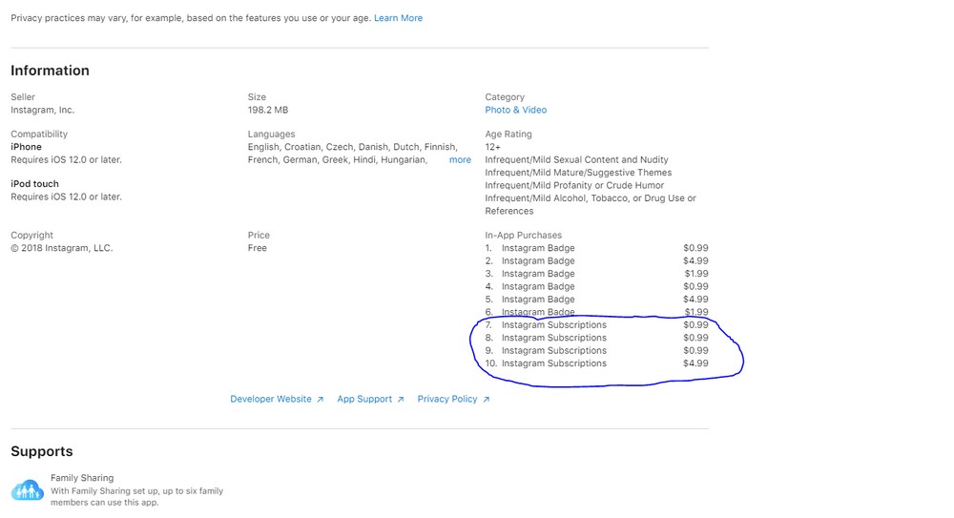Click arrow icon beside Developer Website
This screenshot has height=518, width=954.
(320, 400)
